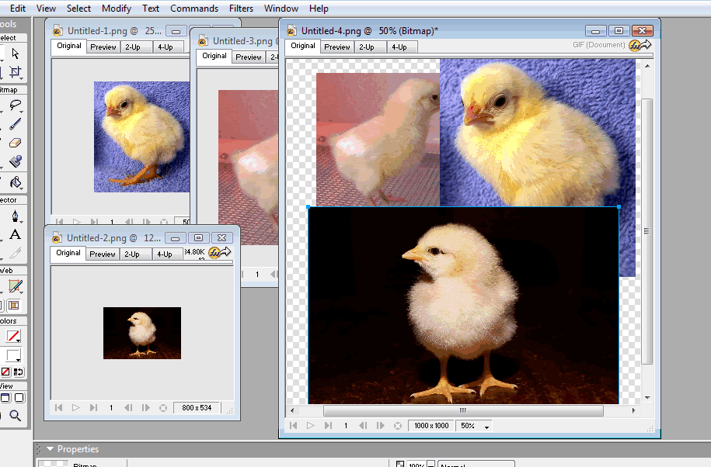Select the Paint Bucket tool
This screenshot has height=467, width=711.
point(15,183)
